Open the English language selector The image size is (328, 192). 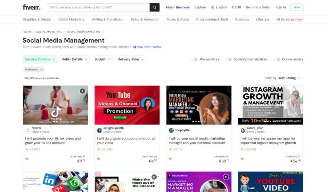pyautogui.click(x=219, y=7)
